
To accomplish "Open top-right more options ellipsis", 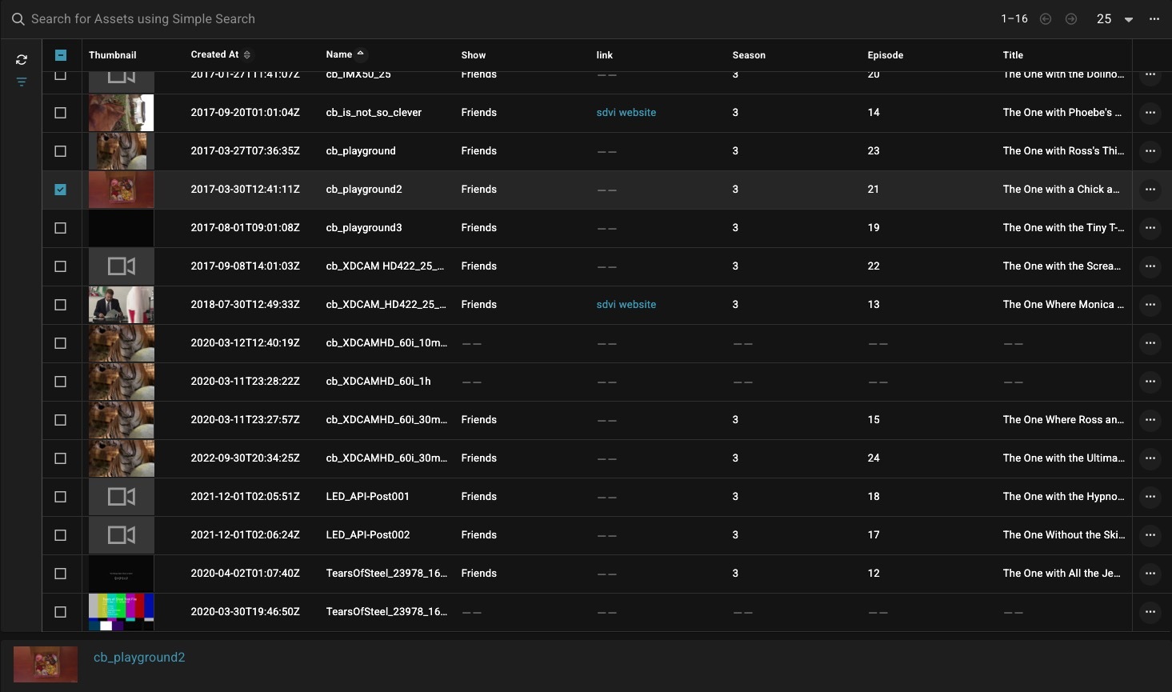I will point(1154,19).
